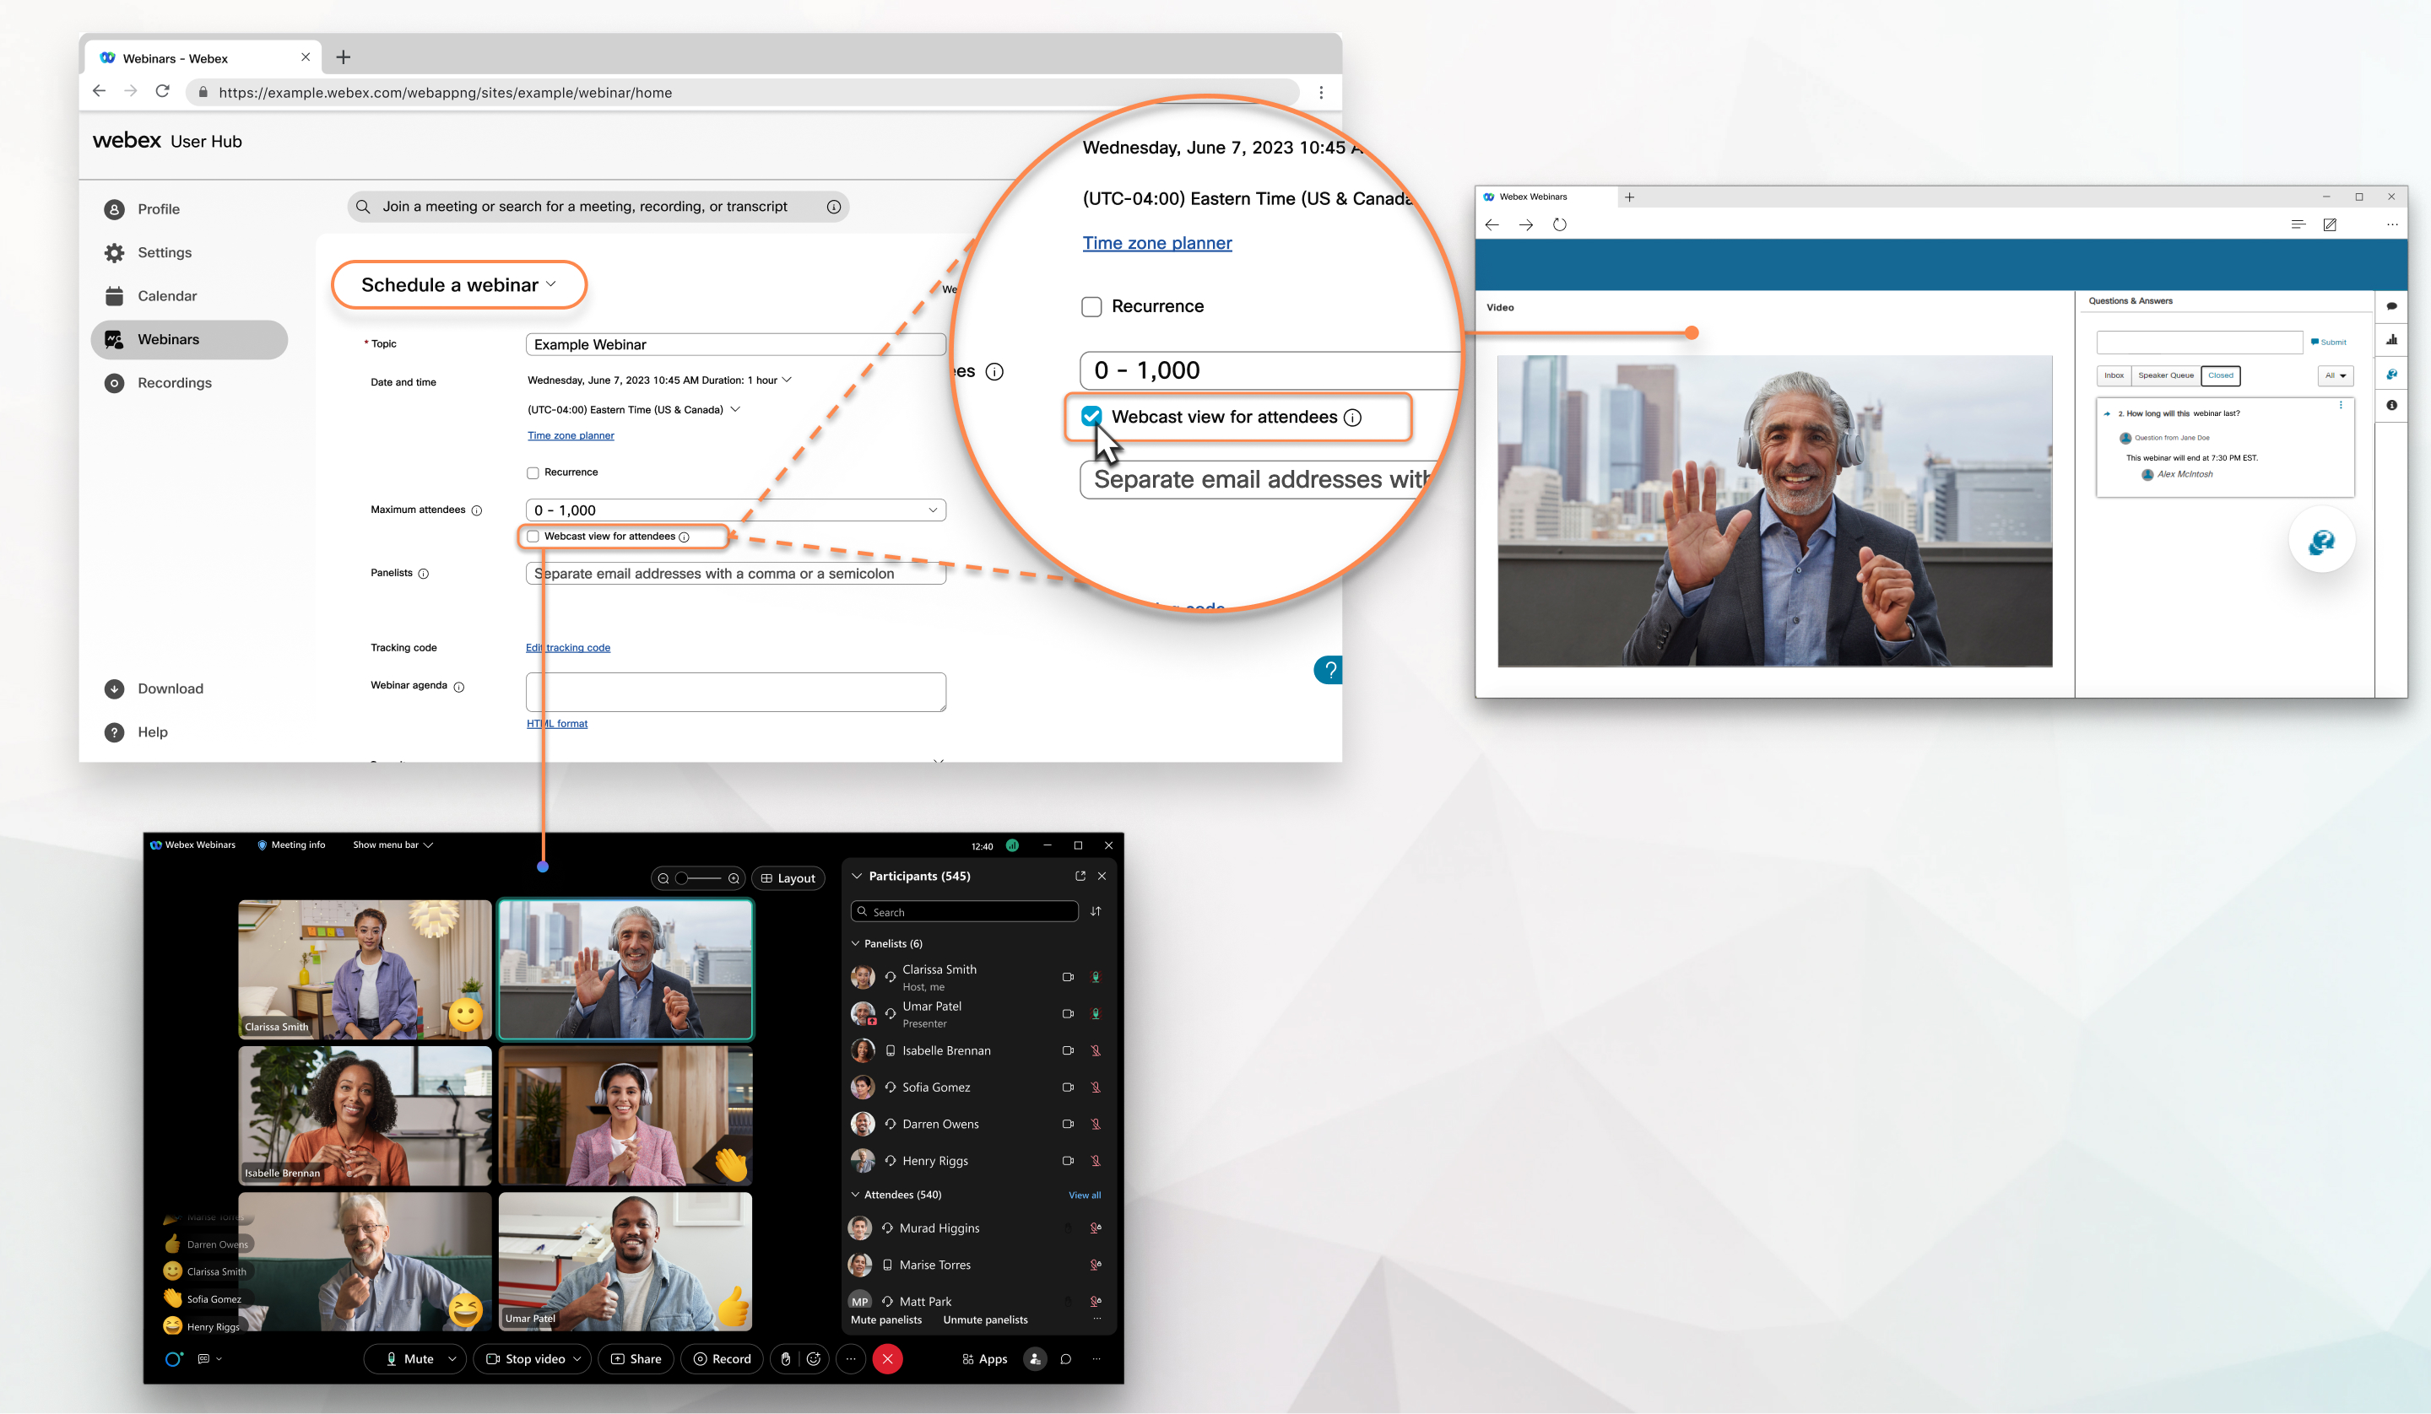Click the HTML format link for agenda
Screen dimensions: 2431x1414
click(x=557, y=722)
